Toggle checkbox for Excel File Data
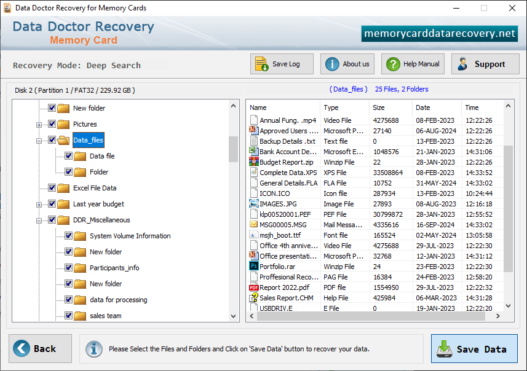Viewport: 527px width, 371px height. tap(52, 188)
